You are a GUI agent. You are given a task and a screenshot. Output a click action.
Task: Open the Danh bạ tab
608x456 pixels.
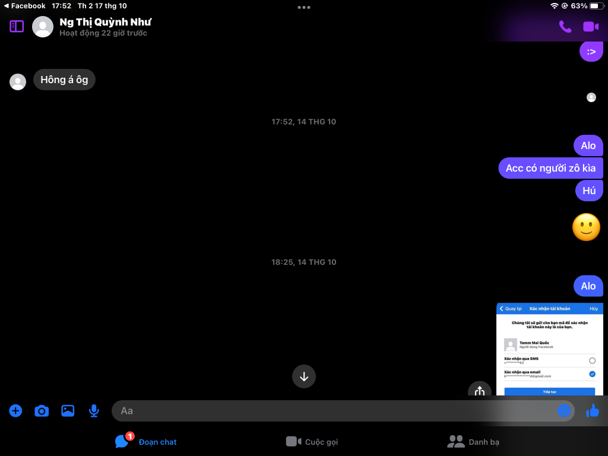pos(473,442)
